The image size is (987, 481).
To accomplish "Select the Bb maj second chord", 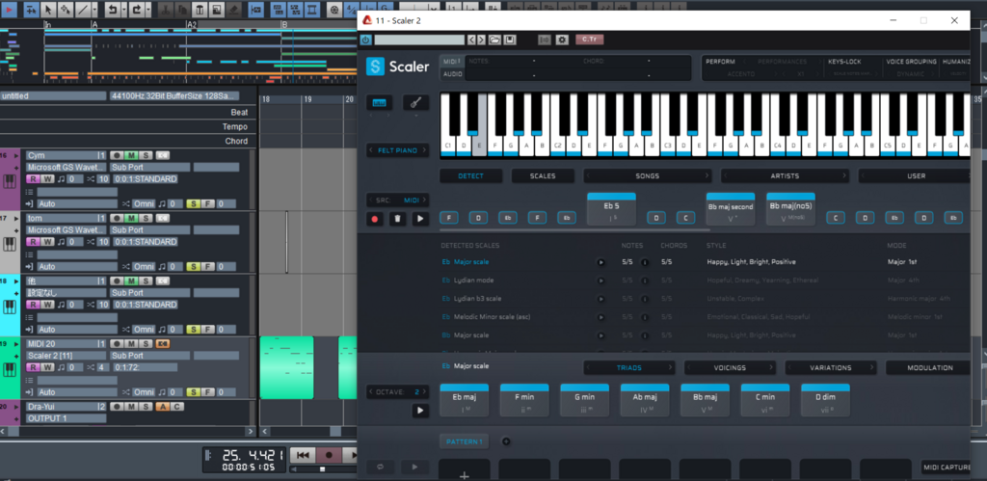I will click(731, 209).
